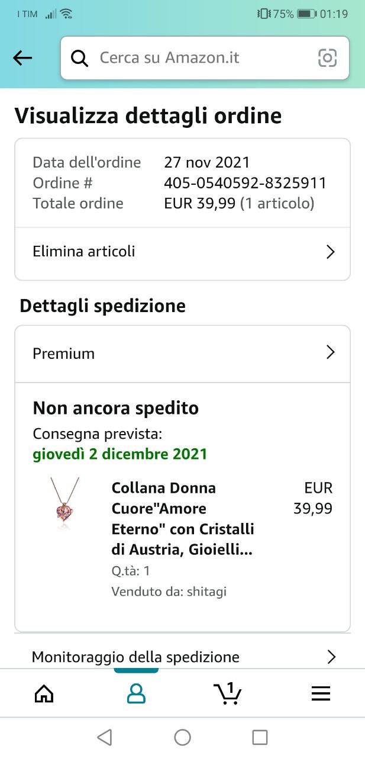Go to the Amazon home tab

pos(44,693)
